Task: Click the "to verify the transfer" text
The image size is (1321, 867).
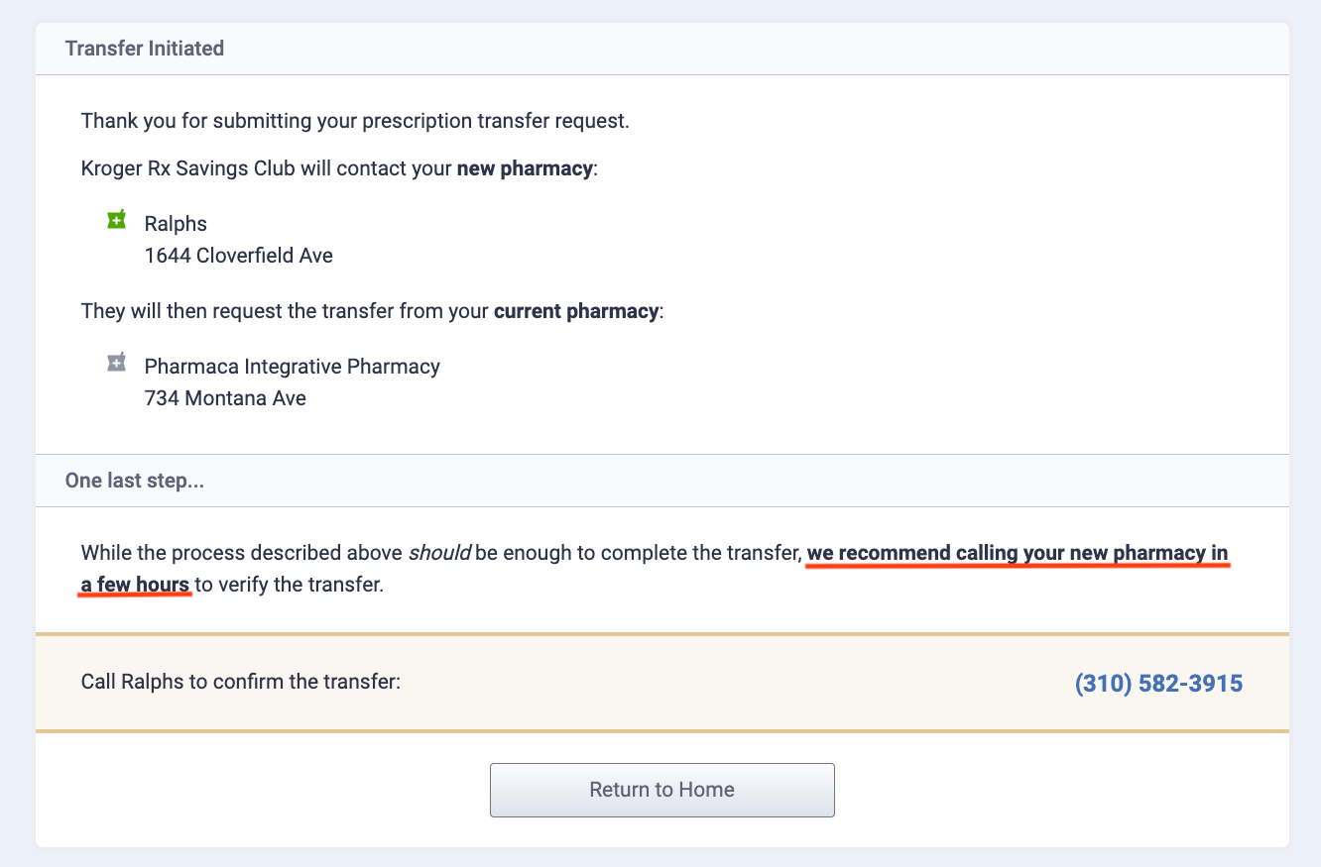Action: point(289,585)
